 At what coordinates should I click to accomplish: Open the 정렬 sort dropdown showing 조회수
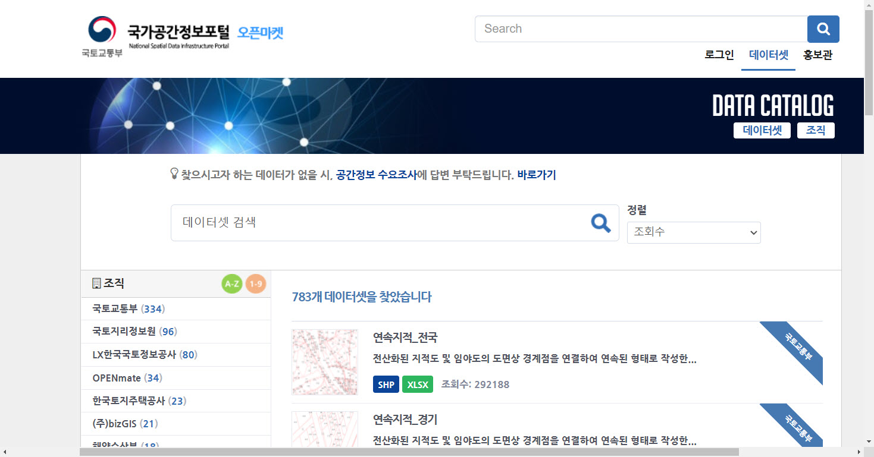(694, 232)
